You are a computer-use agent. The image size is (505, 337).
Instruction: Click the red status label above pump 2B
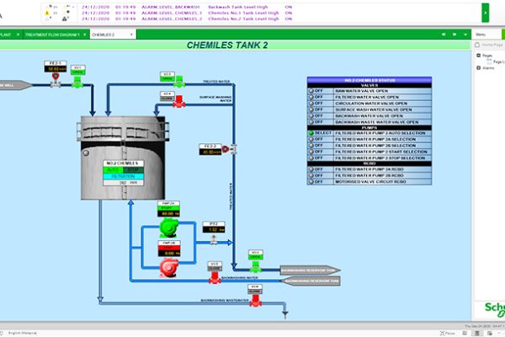169,248
